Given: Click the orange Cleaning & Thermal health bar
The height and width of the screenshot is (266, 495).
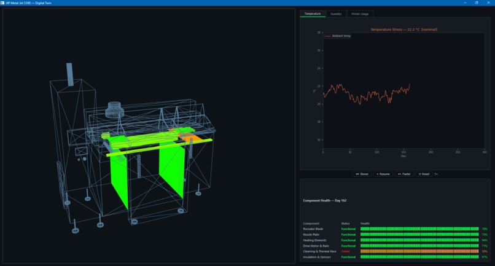Looking at the screenshot, I should [419, 251].
